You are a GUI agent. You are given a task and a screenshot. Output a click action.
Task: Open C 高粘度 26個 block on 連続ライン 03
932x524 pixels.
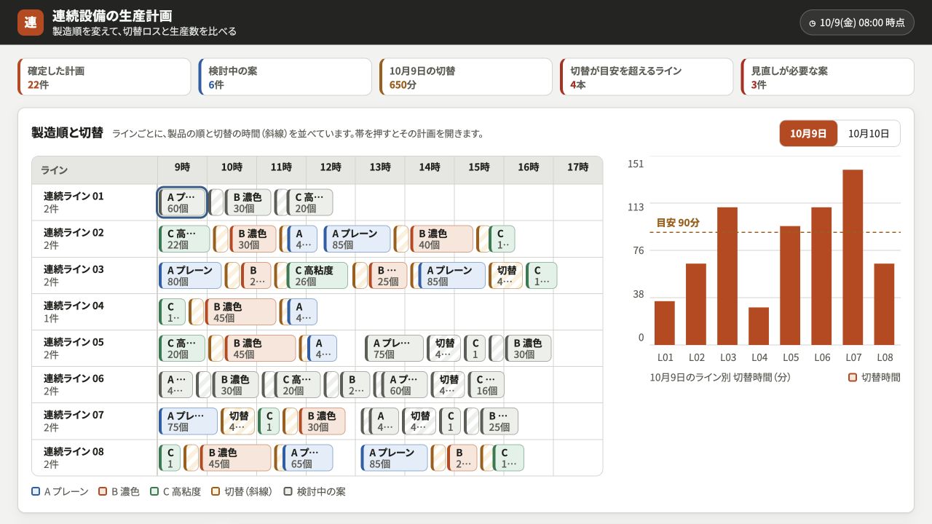coord(317,275)
